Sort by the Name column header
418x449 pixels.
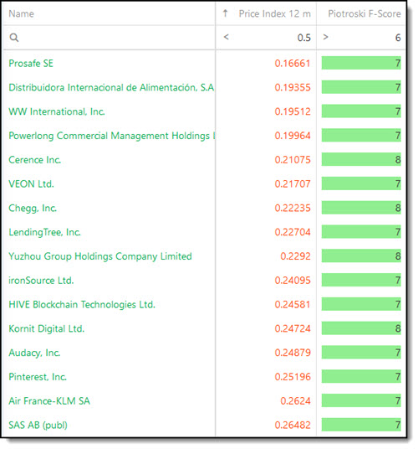(21, 13)
